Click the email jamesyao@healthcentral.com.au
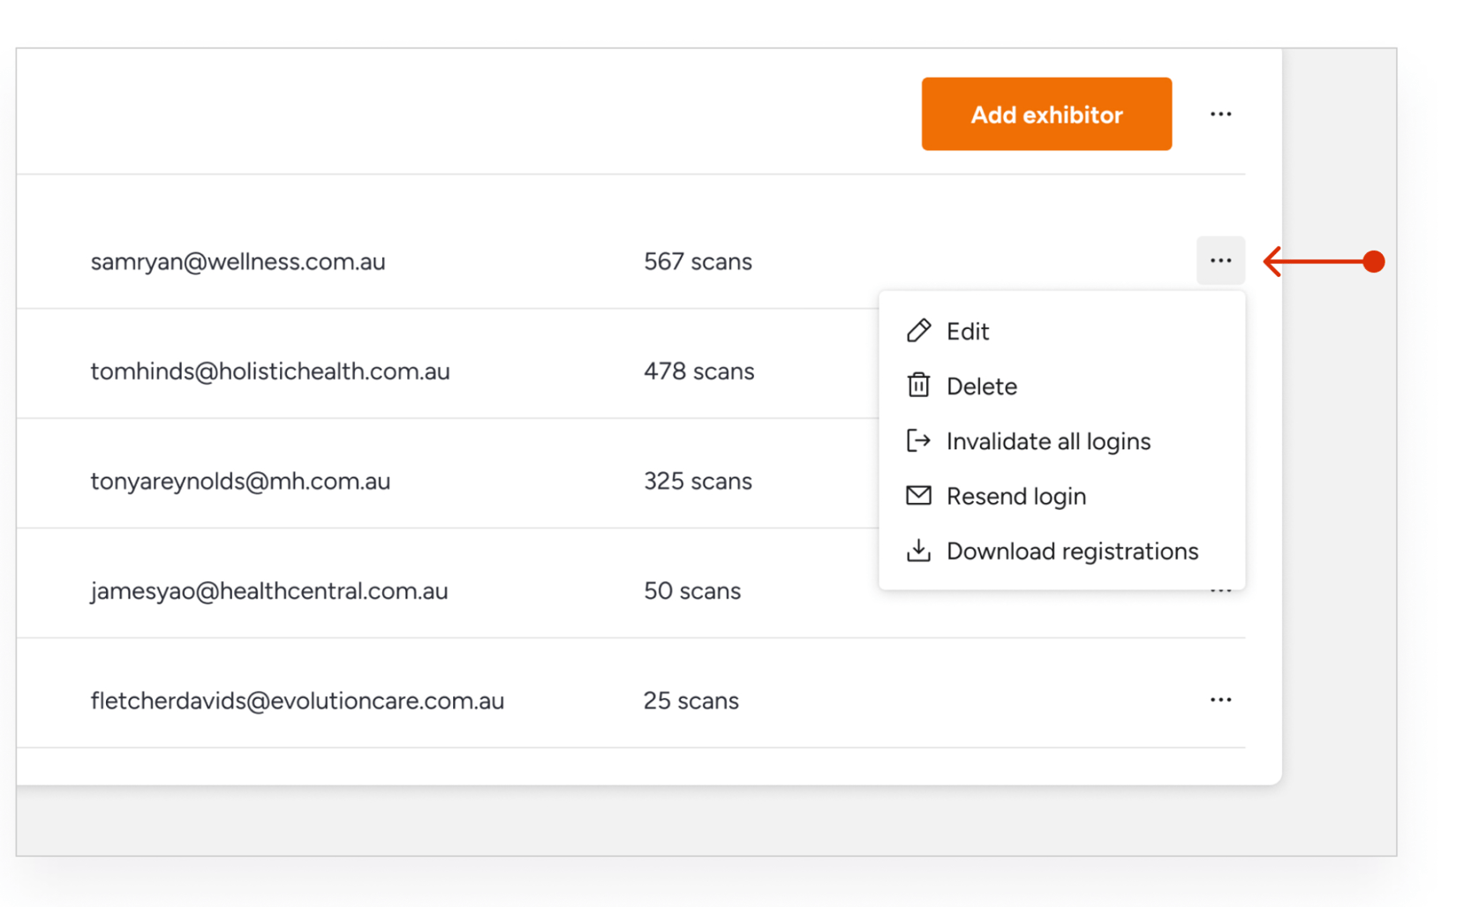Viewport: 1479px width, 907px height. [269, 591]
